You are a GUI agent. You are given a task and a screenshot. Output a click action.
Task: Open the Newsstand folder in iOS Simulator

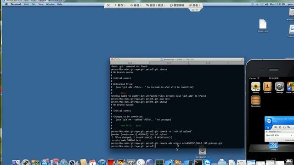coord(256,101)
